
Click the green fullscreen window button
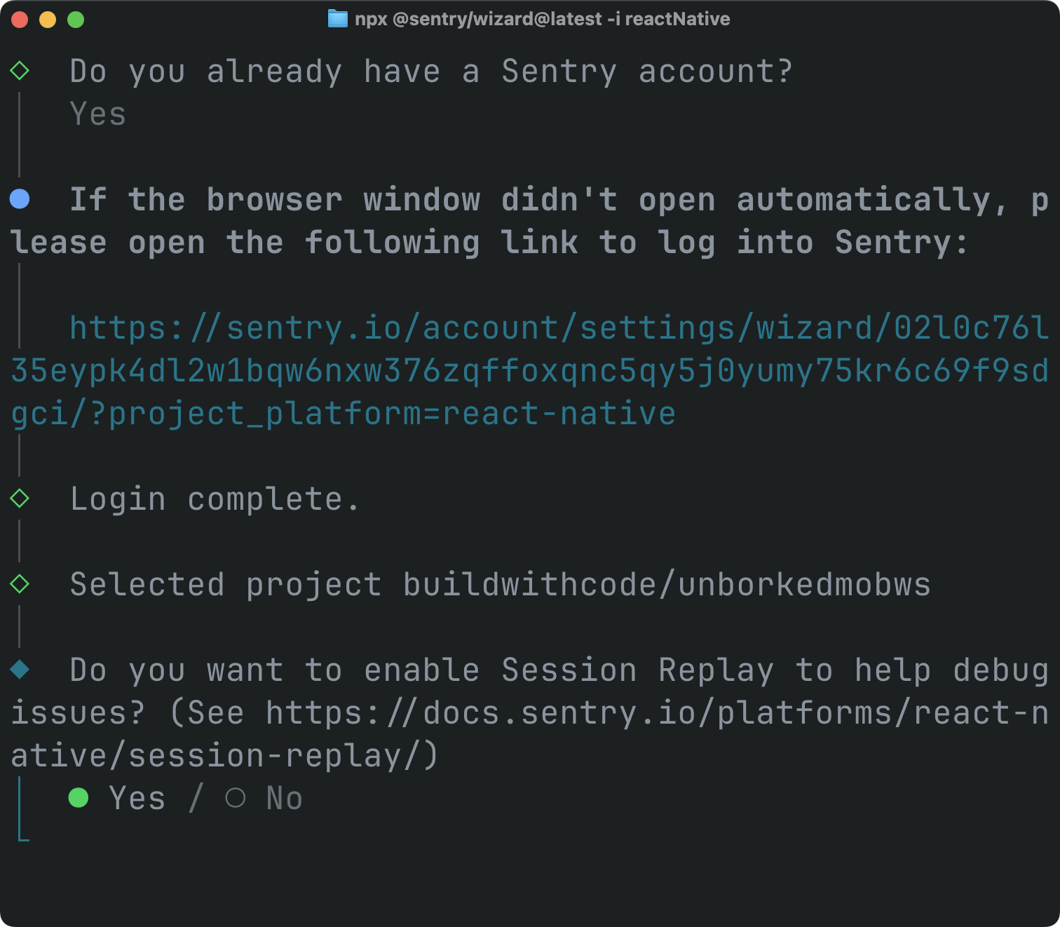coord(76,20)
